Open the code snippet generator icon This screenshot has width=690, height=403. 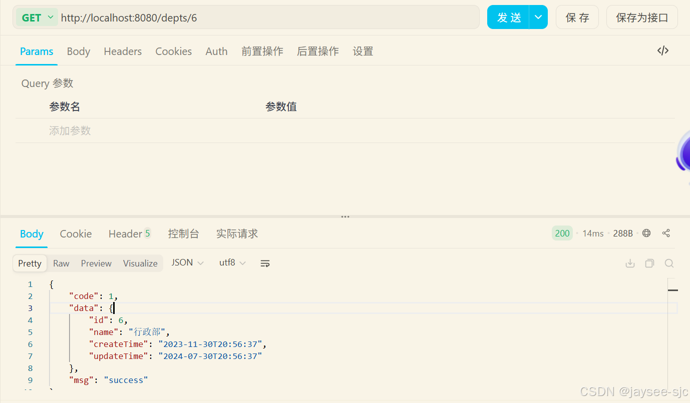coord(663,50)
